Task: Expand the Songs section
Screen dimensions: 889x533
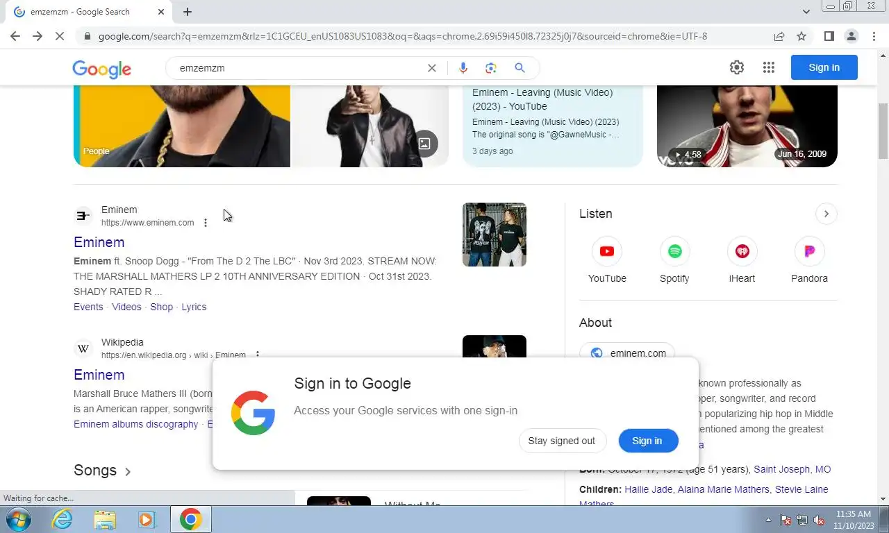Action: (103, 471)
